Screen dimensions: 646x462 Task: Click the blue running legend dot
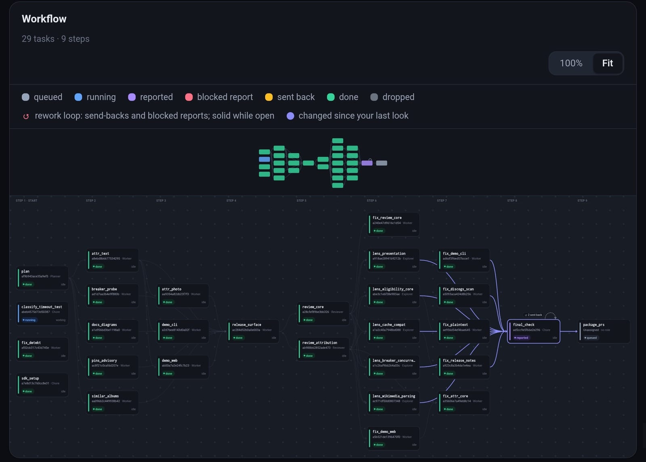click(78, 97)
